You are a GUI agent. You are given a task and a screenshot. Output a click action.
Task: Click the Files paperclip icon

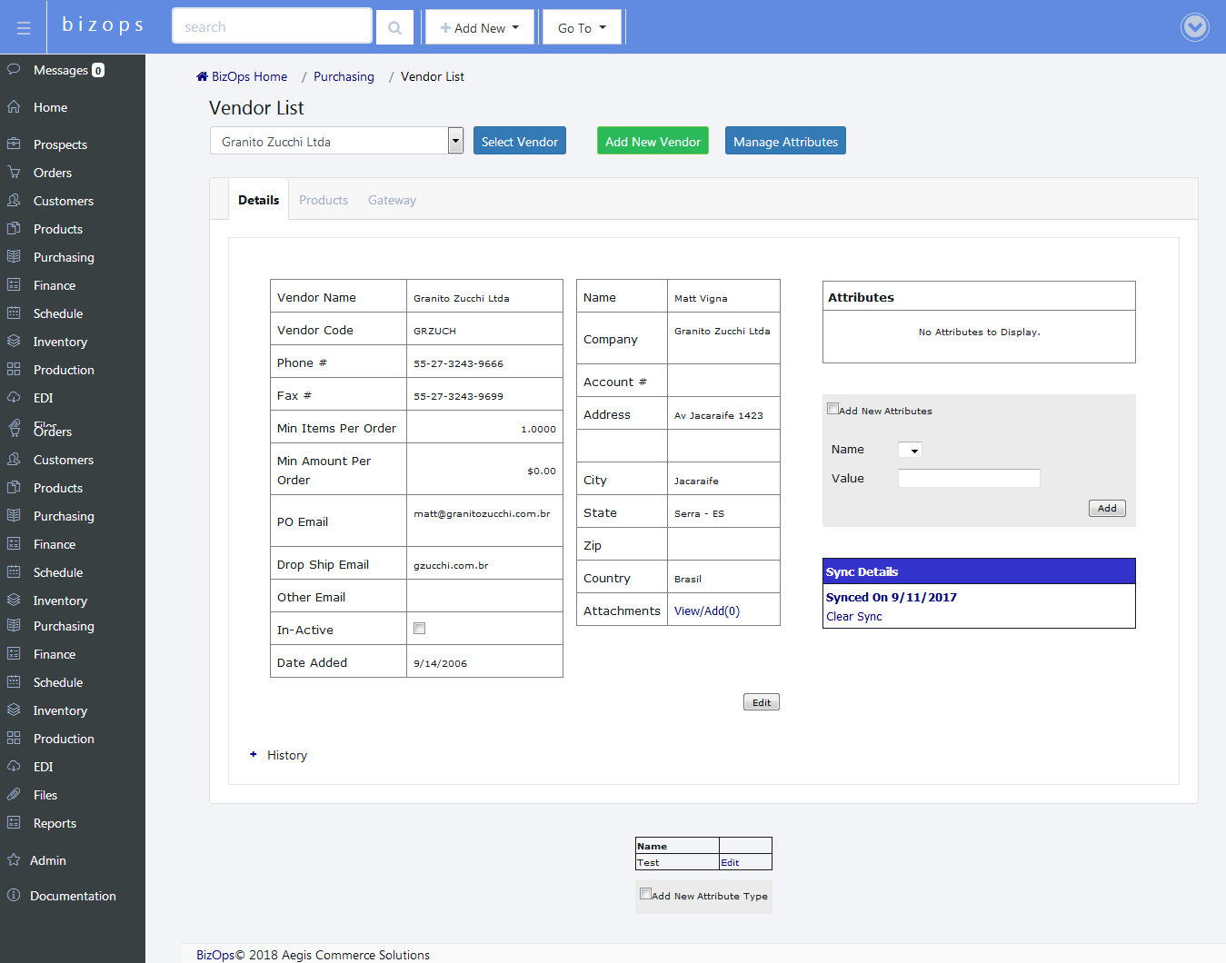[x=14, y=794]
